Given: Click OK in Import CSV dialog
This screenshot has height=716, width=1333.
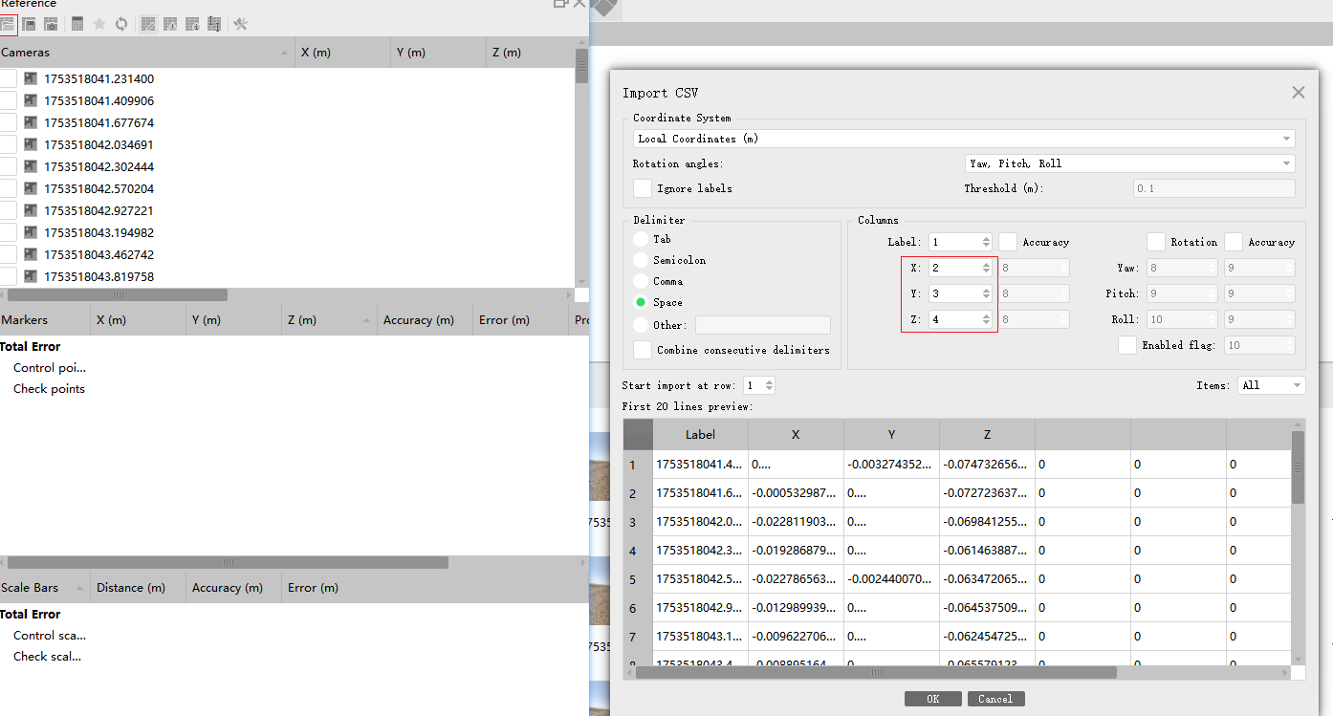Looking at the screenshot, I should (x=932, y=699).
